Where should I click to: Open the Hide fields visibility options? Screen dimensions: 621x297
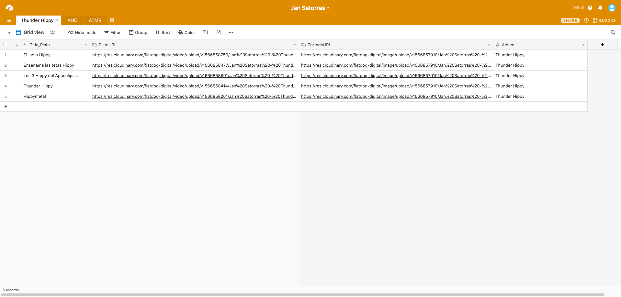point(82,32)
